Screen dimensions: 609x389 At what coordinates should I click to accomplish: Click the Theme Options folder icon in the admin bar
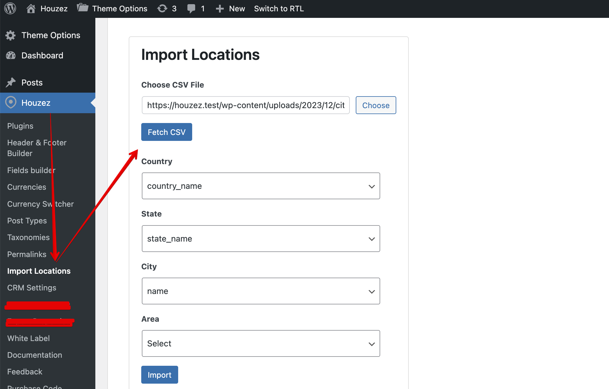pyautogui.click(x=83, y=8)
